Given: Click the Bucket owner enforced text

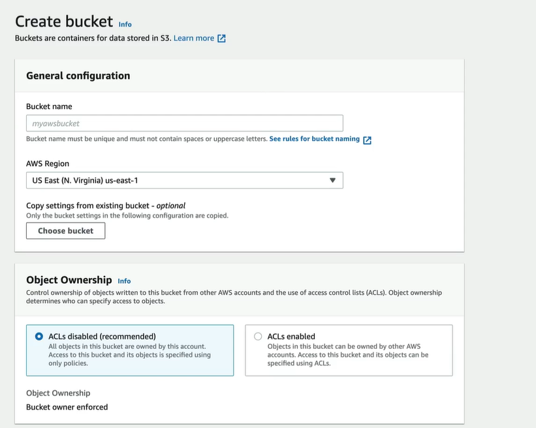Looking at the screenshot, I should [67, 407].
